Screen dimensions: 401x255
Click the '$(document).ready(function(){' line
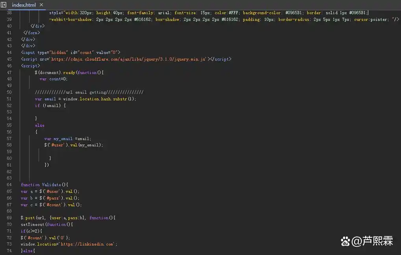(69, 72)
